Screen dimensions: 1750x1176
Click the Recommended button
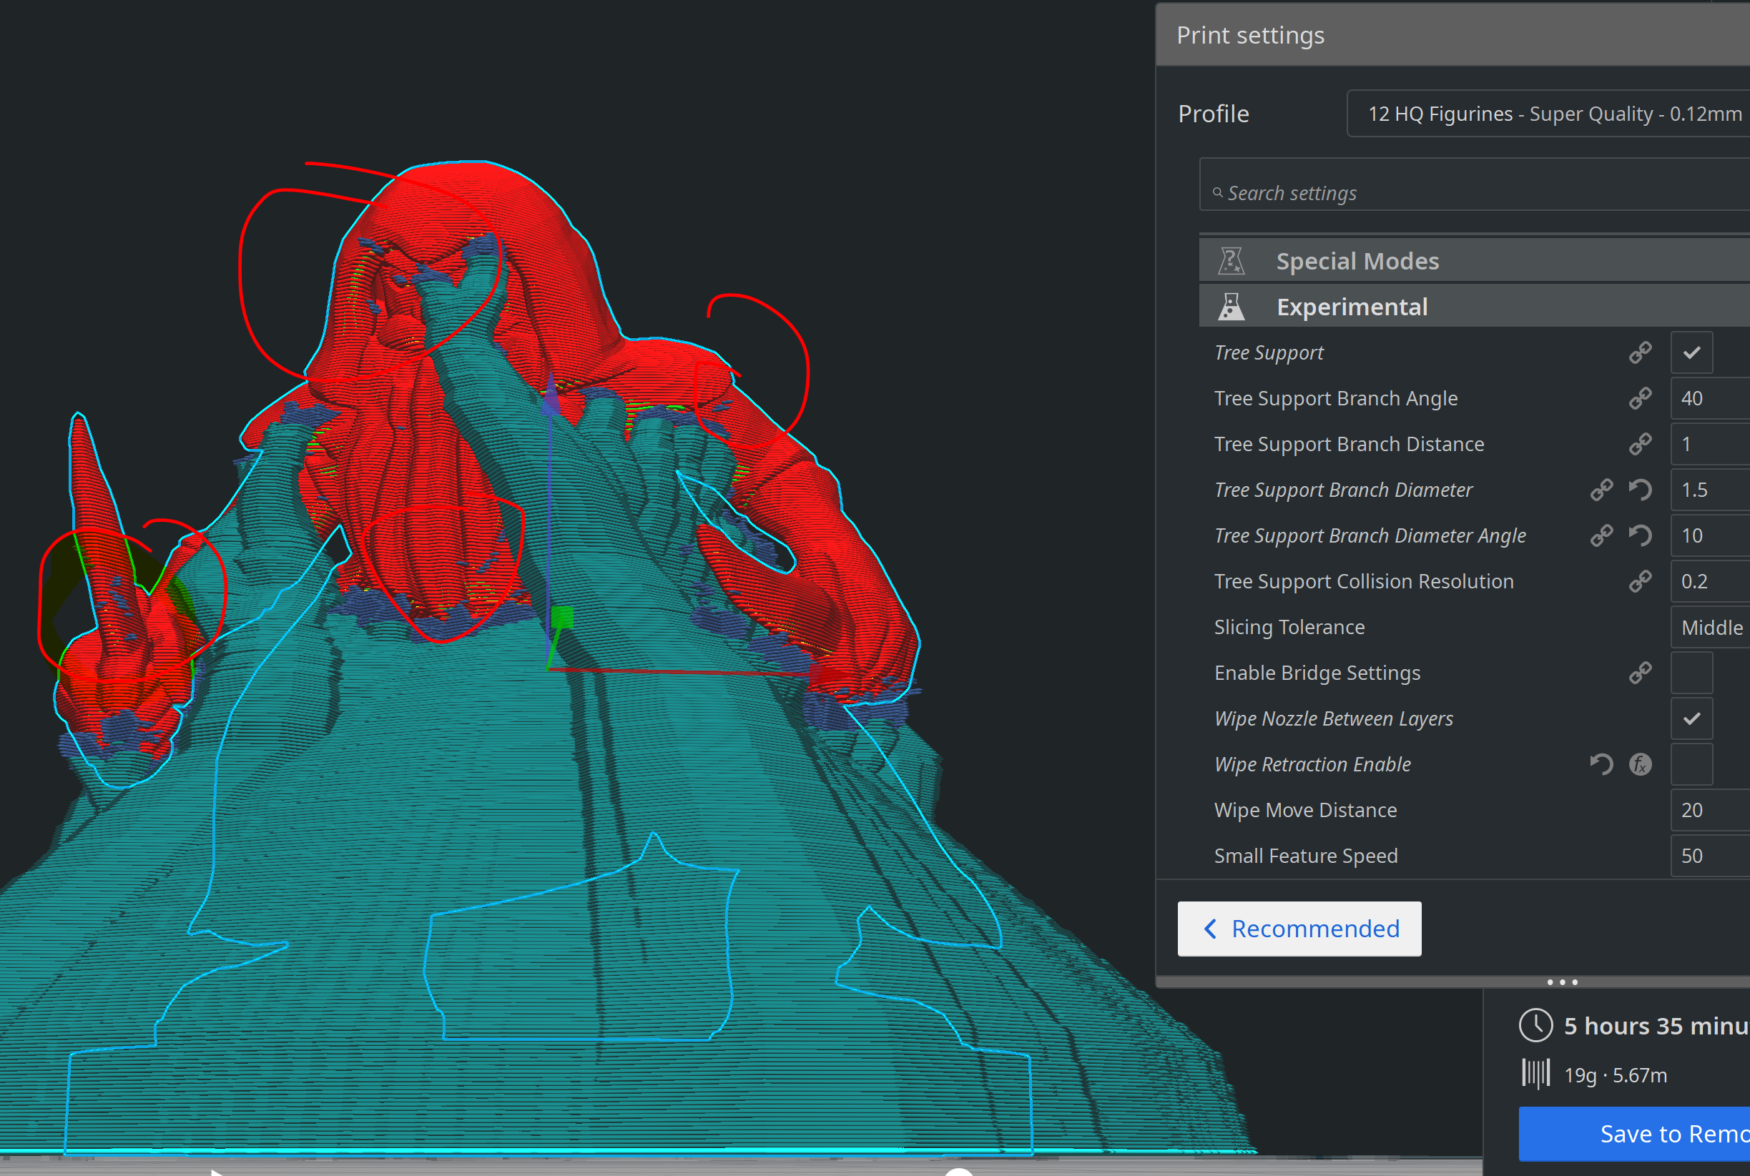[x=1299, y=929]
